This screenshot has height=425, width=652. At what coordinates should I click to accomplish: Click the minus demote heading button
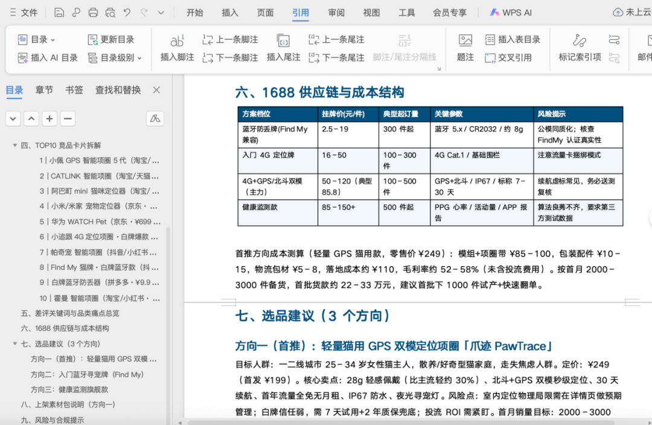(68, 119)
